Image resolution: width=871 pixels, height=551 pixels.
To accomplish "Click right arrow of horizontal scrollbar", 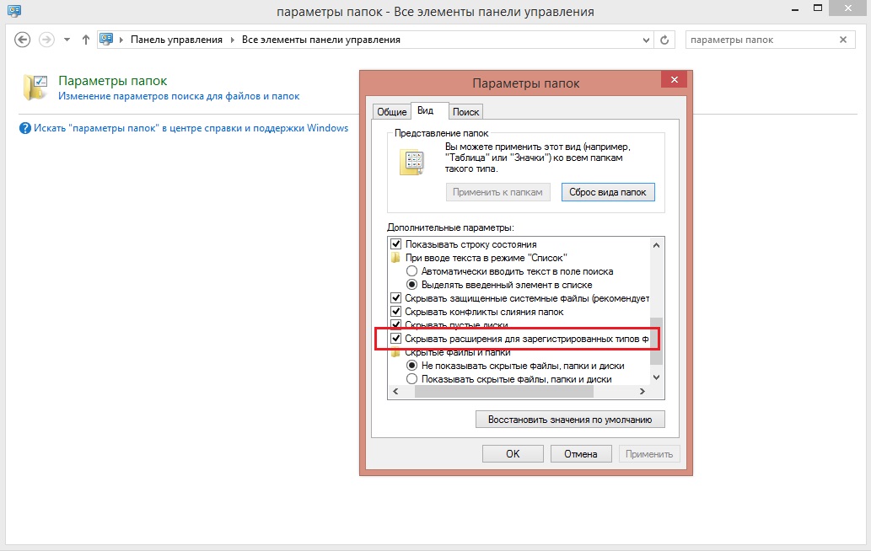I will (642, 392).
